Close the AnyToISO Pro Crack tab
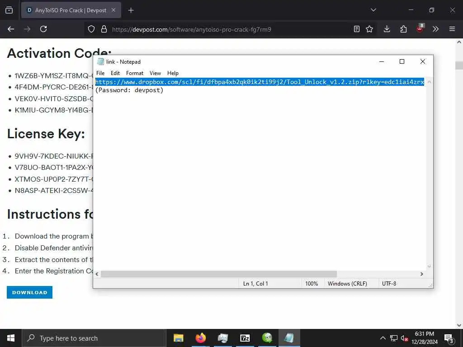Screen dimensions: 463x347 coord(113,10)
